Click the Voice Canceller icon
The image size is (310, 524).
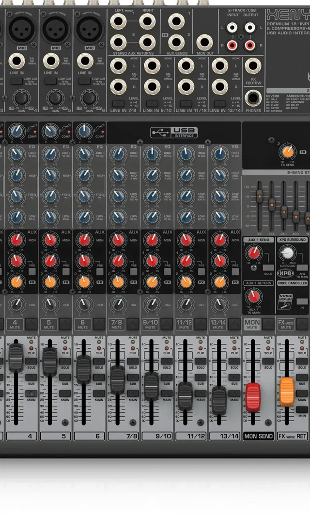286,301
